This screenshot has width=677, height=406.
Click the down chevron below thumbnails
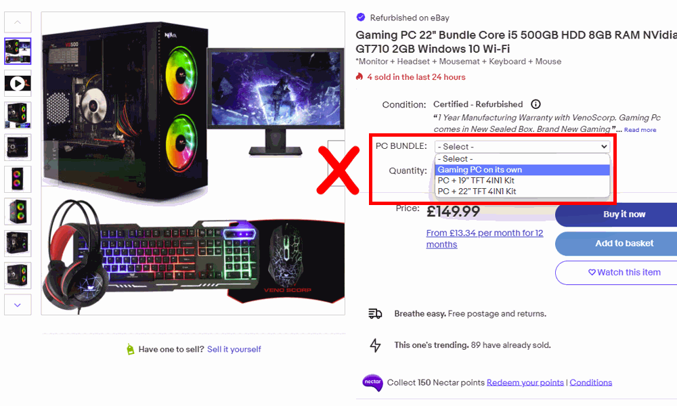coord(18,304)
